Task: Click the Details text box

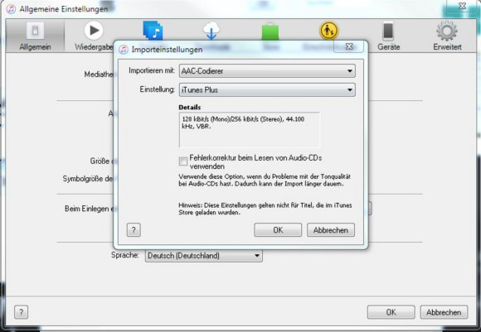Action: coord(250,130)
